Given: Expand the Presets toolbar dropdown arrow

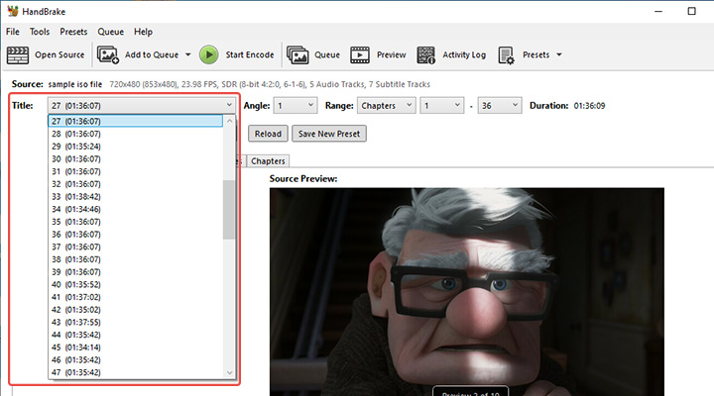Looking at the screenshot, I should [559, 55].
